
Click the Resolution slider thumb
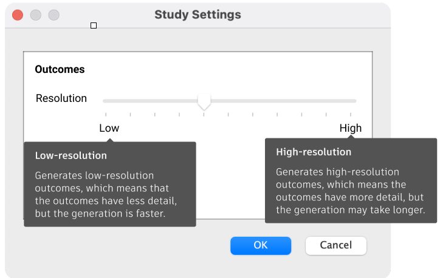pos(204,101)
